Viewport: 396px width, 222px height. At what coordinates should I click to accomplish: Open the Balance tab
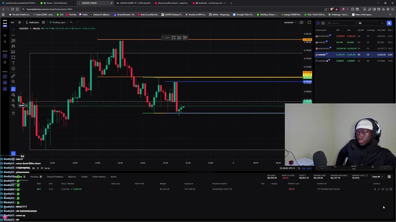point(72,177)
